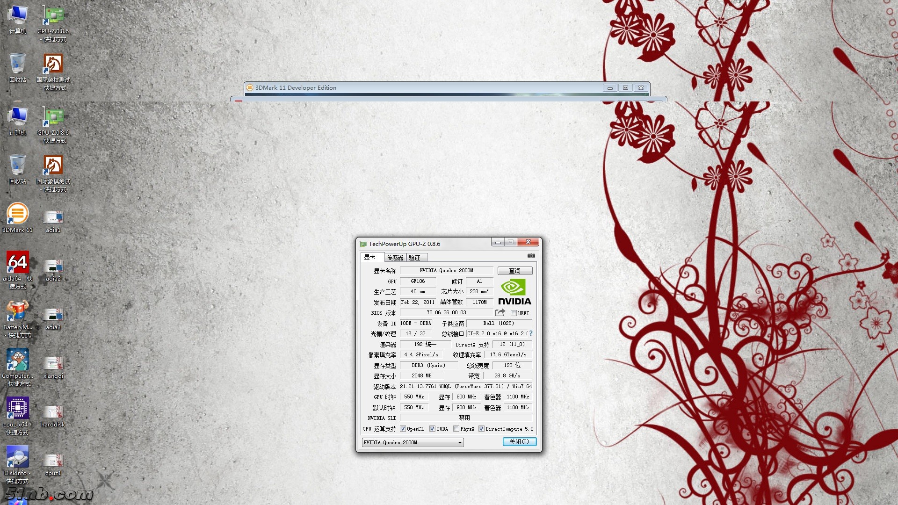The height and width of the screenshot is (505, 898).
Task: Expand the NVIDIA Quadro 2000M GPU dropdown
Action: coord(460,442)
